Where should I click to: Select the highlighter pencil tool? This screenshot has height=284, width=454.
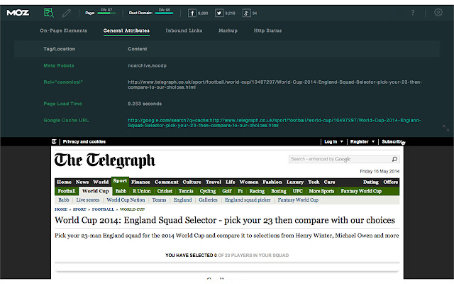pos(67,12)
